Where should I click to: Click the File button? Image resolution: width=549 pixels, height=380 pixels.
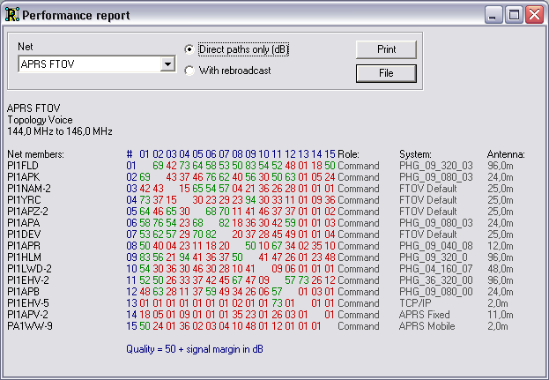(386, 73)
